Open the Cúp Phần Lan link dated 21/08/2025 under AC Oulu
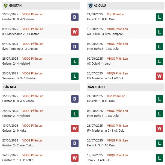165x165 pixels. coord(116,14)
